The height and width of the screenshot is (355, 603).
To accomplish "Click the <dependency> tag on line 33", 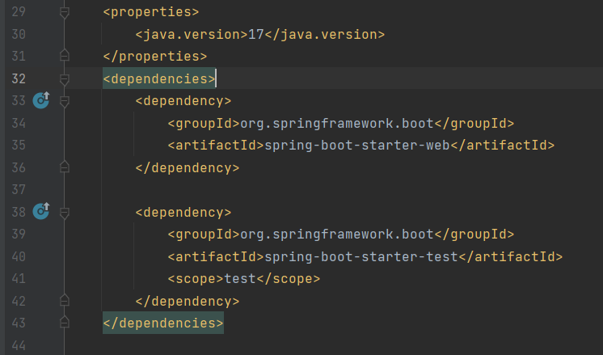I will [183, 101].
